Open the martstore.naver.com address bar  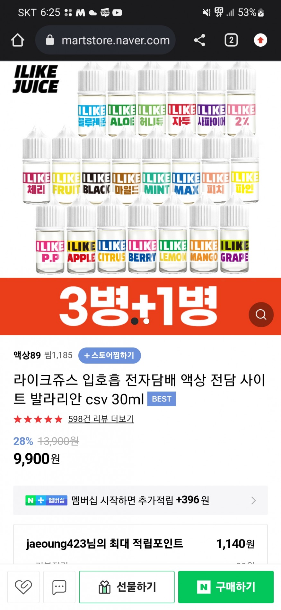(105, 40)
